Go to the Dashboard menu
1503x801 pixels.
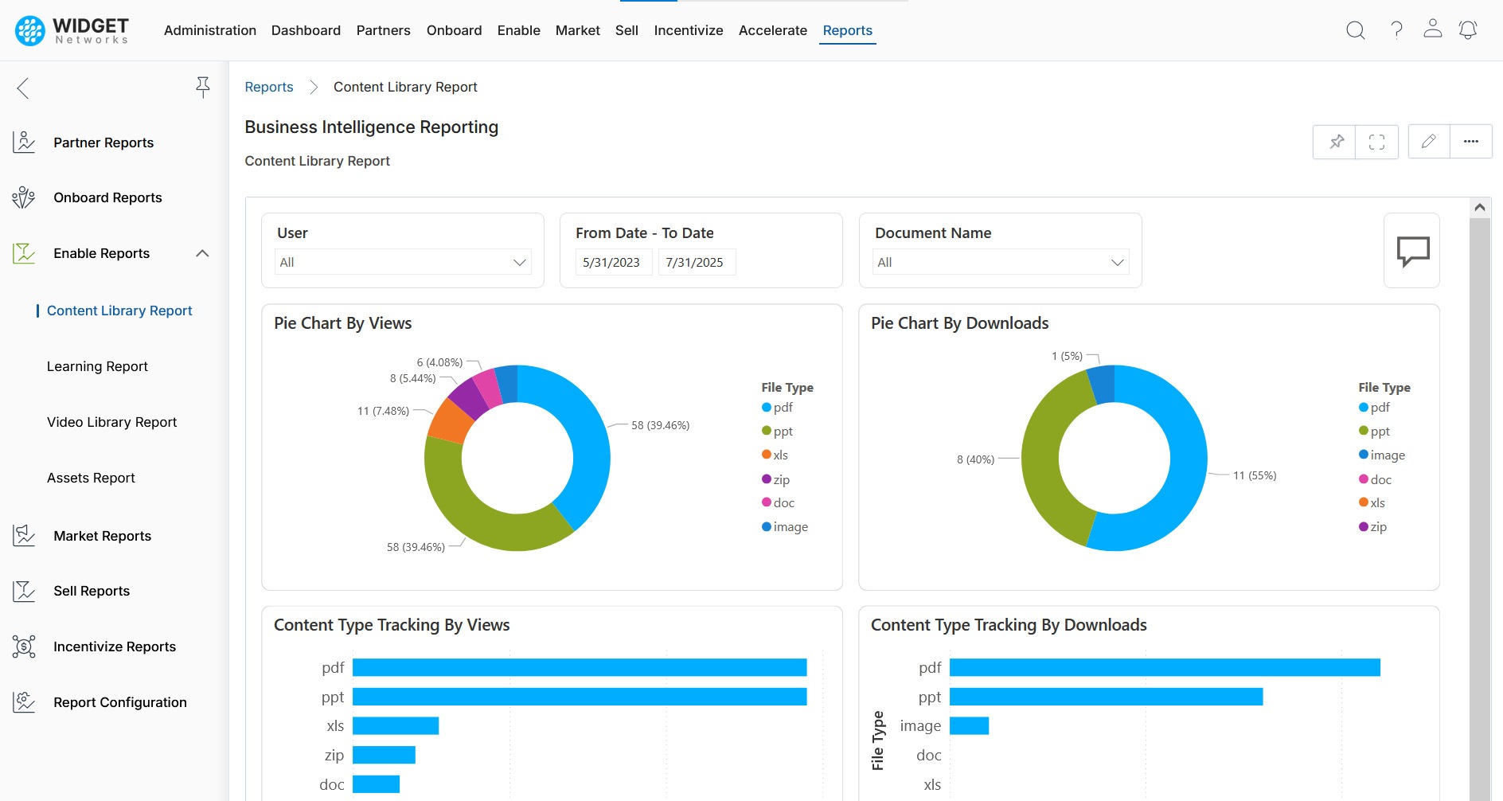pyautogui.click(x=306, y=30)
